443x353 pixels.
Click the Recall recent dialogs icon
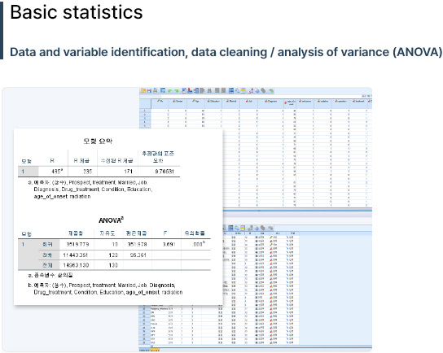pyautogui.click(x=163, y=90)
